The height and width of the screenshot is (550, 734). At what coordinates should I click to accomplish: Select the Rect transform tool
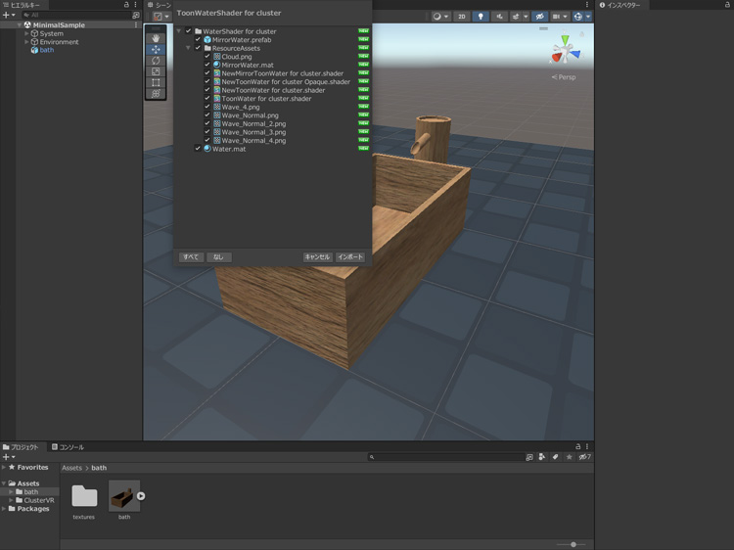pos(156,83)
